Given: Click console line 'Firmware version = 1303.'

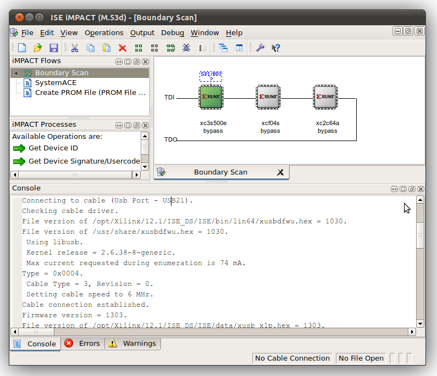Looking at the screenshot, I should tap(74, 315).
